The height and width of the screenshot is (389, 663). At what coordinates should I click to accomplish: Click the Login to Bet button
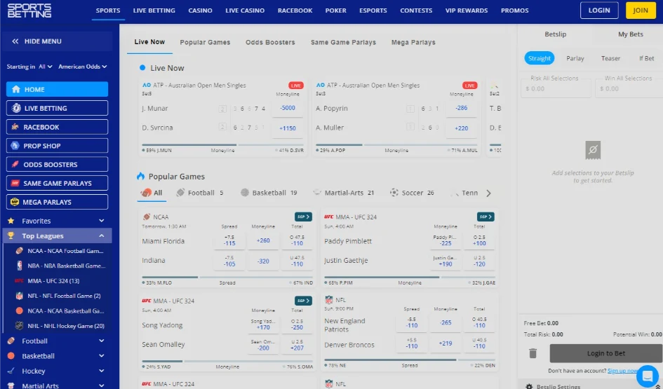click(x=606, y=353)
